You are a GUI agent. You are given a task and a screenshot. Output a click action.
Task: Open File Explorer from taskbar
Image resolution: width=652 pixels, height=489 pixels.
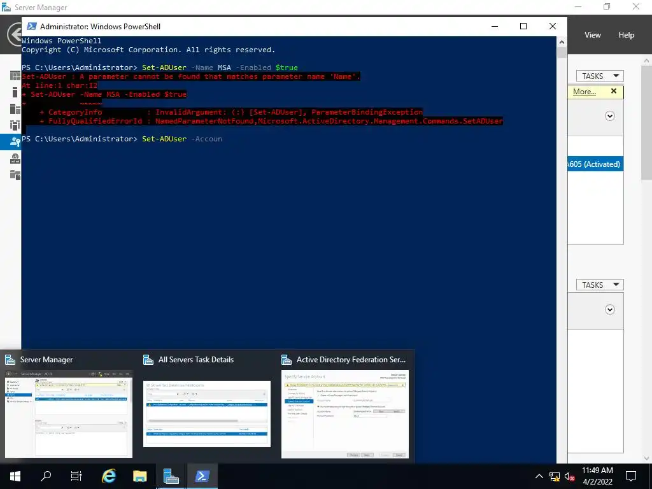point(139,476)
